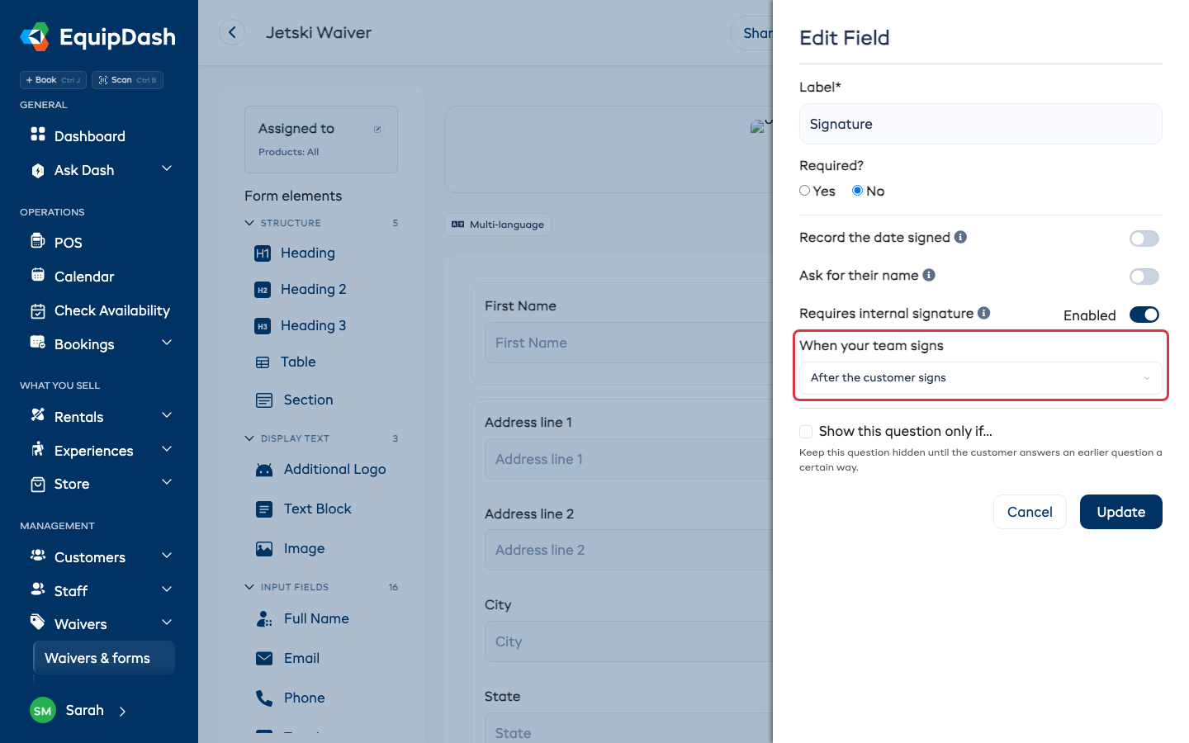Click the Label input containing Signature

(x=981, y=124)
